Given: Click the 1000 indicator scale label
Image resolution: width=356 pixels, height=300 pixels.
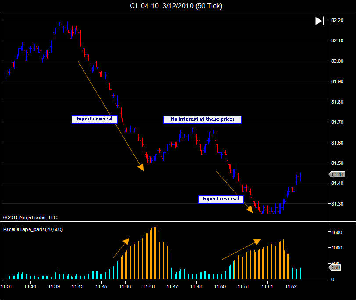Looking at the screenshot, I should 337,248.
